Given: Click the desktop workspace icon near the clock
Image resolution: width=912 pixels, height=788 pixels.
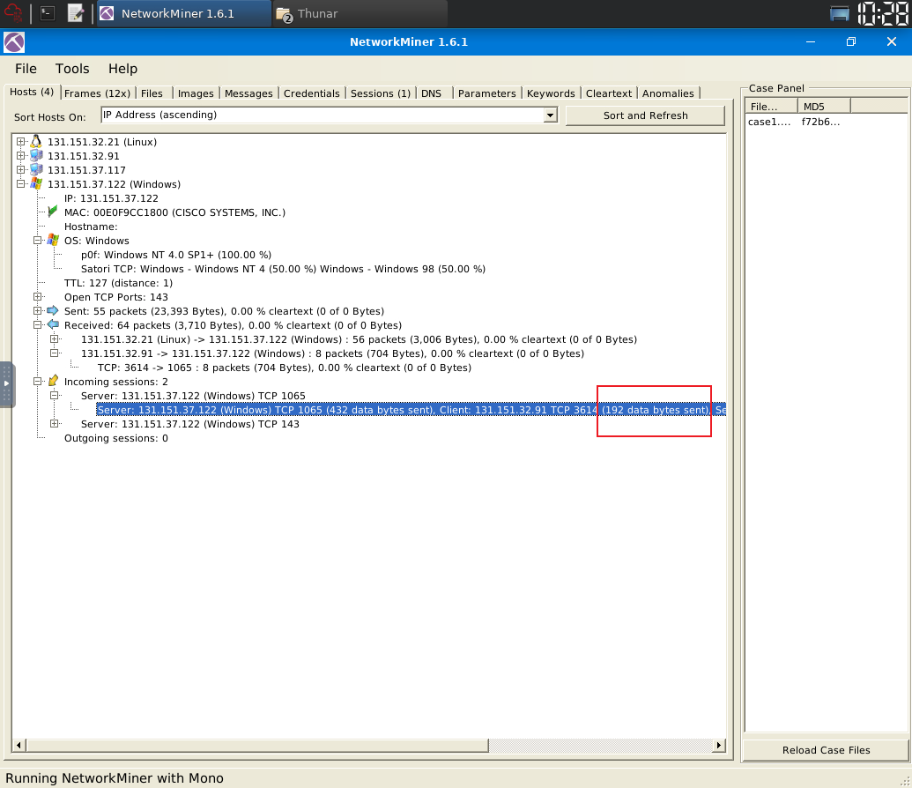Looking at the screenshot, I should [x=839, y=14].
